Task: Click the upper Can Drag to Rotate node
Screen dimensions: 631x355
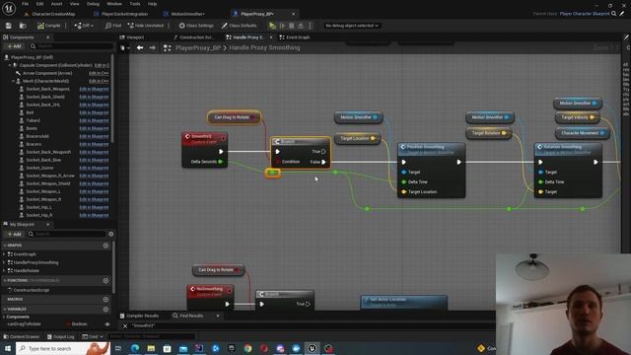Action: point(234,117)
